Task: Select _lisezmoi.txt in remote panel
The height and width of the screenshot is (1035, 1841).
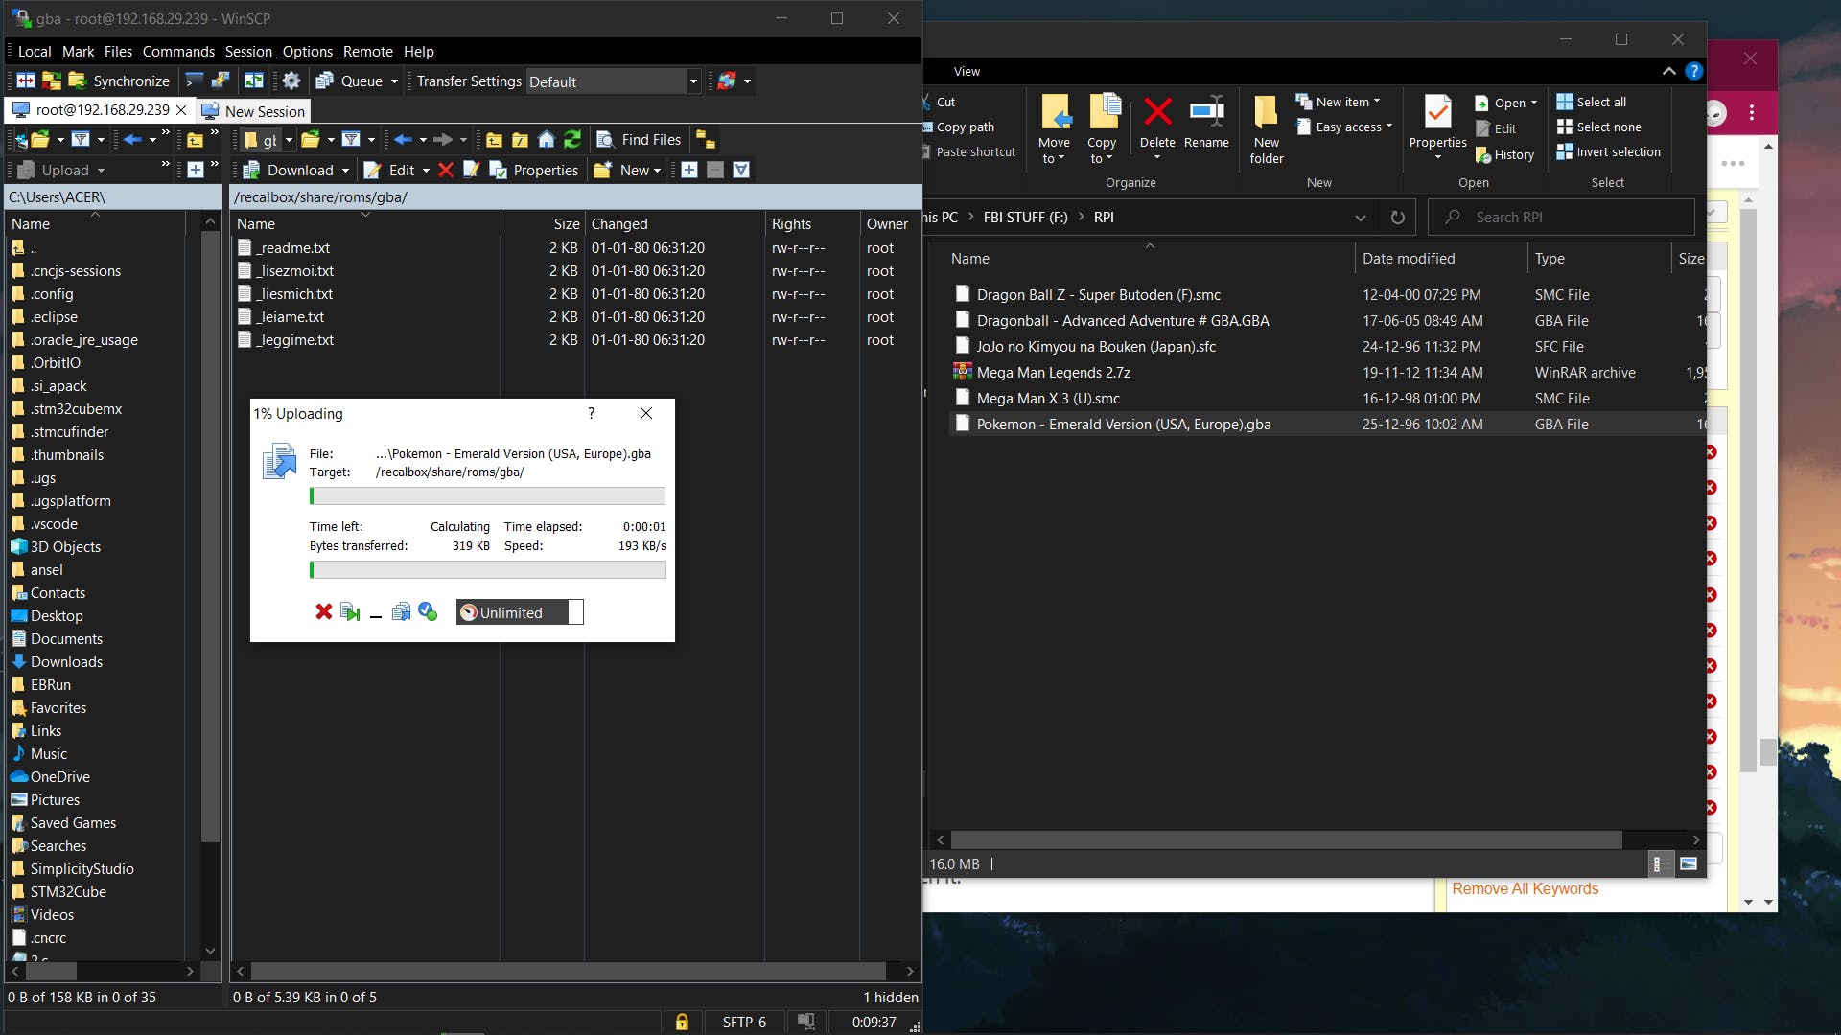Action: click(x=295, y=271)
